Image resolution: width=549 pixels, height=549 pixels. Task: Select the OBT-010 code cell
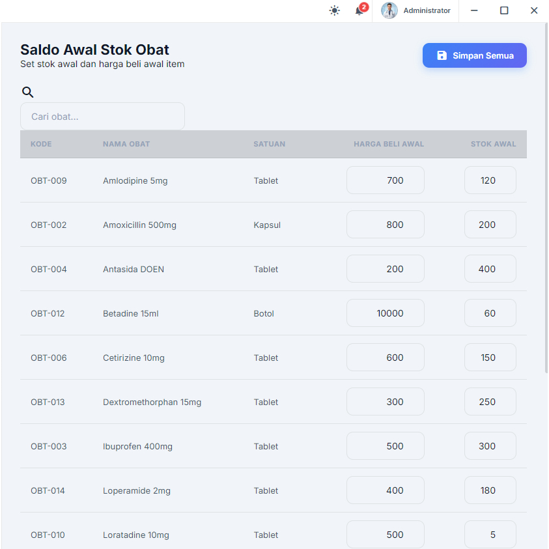click(48, 535)
